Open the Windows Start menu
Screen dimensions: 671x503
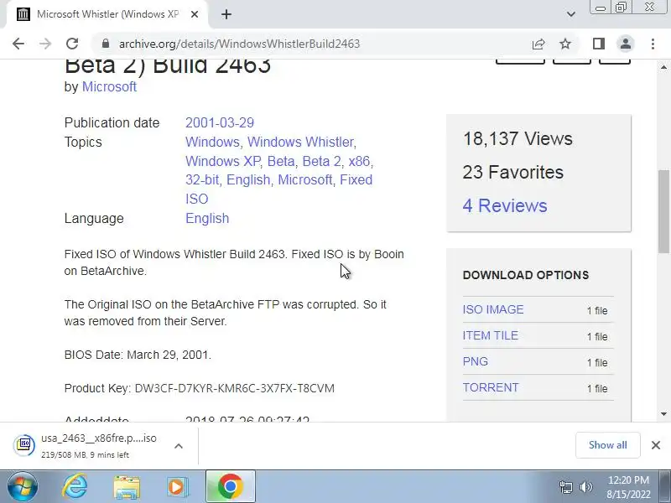click(x=22, y=487)
